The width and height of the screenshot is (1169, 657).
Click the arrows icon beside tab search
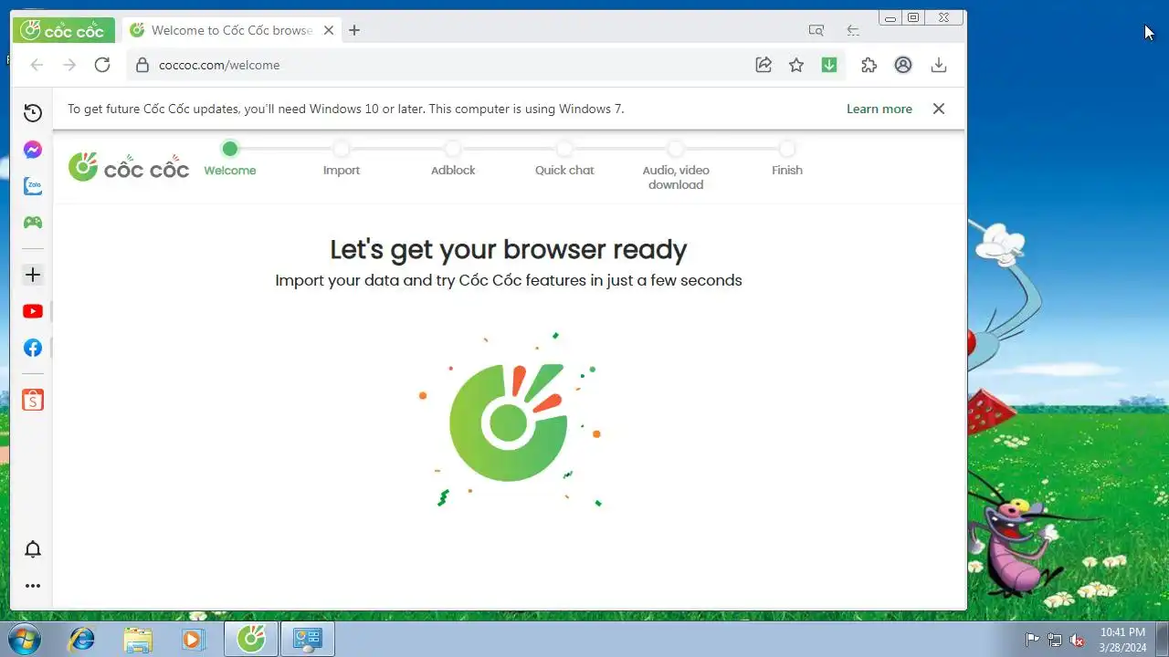click(853, 30)
